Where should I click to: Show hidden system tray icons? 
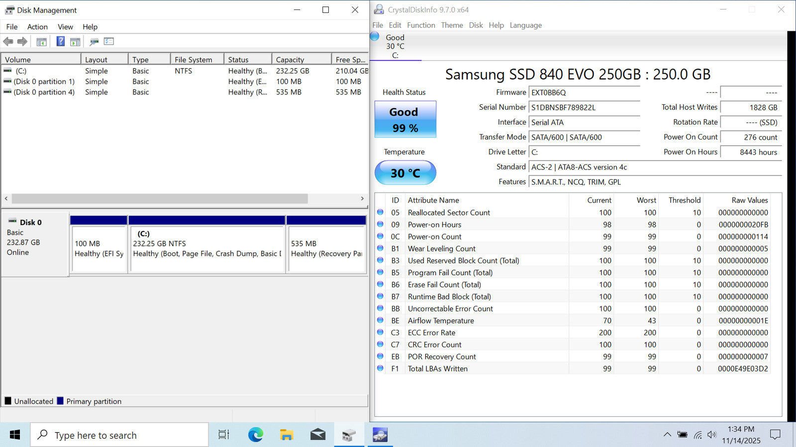(667, 435)
